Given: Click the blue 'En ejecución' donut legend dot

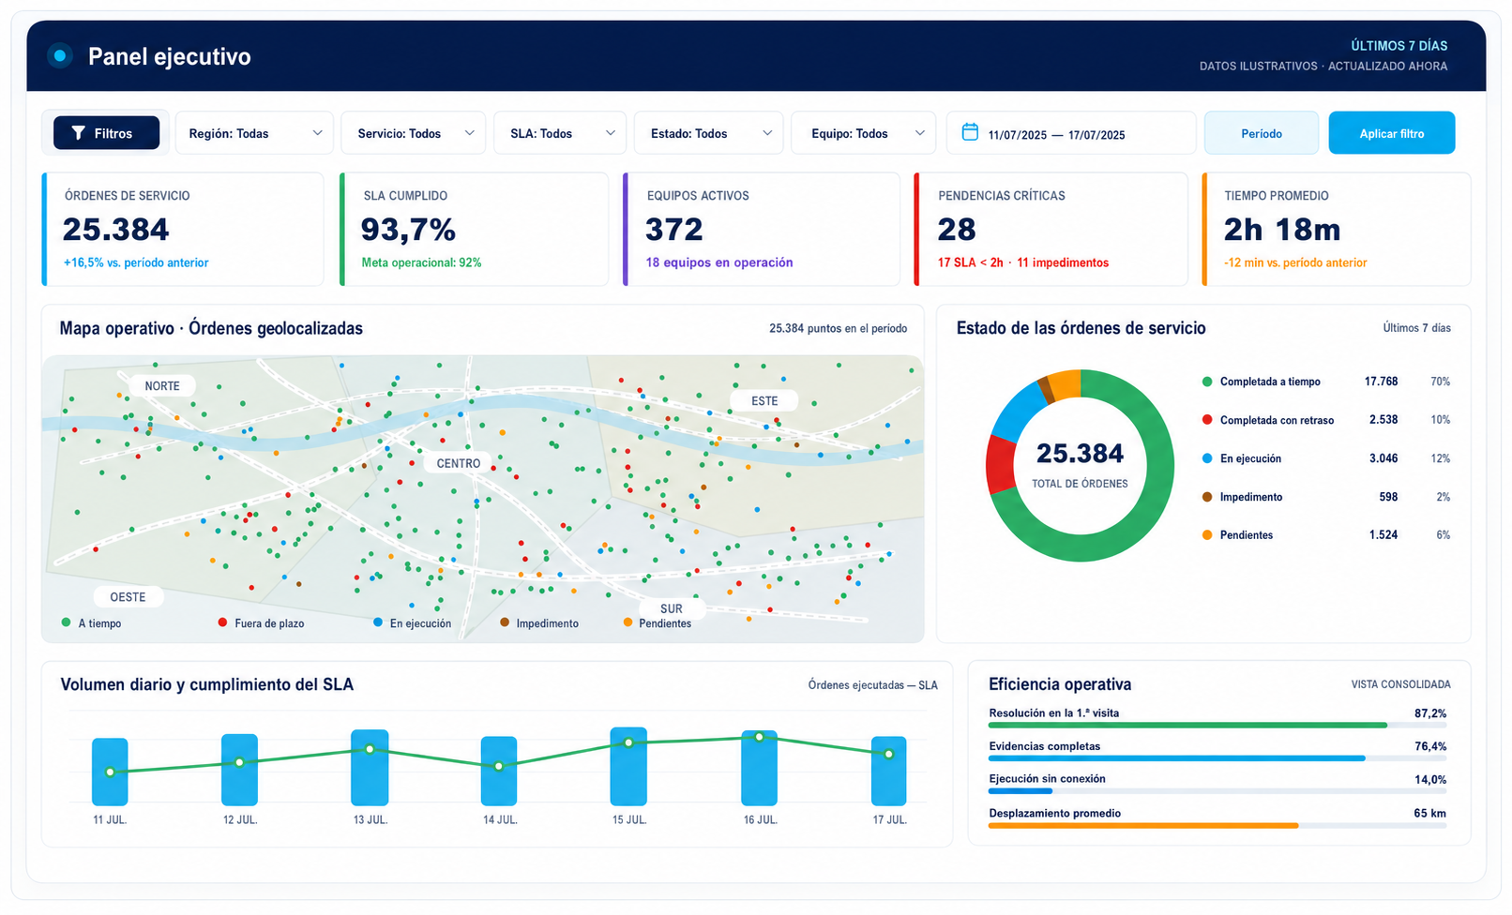Looking at the screenshot, I should 1207,458.
